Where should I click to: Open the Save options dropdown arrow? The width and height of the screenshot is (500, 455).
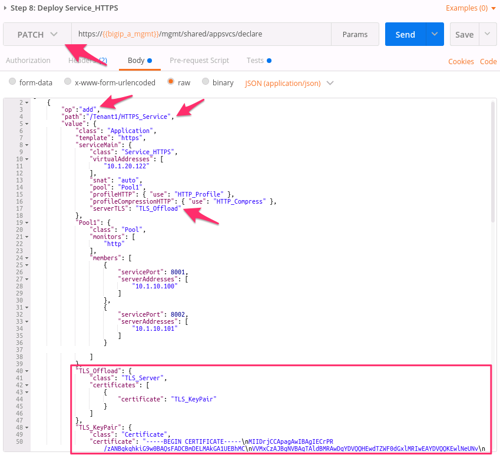pyautogui.click(x=487, y=34)
